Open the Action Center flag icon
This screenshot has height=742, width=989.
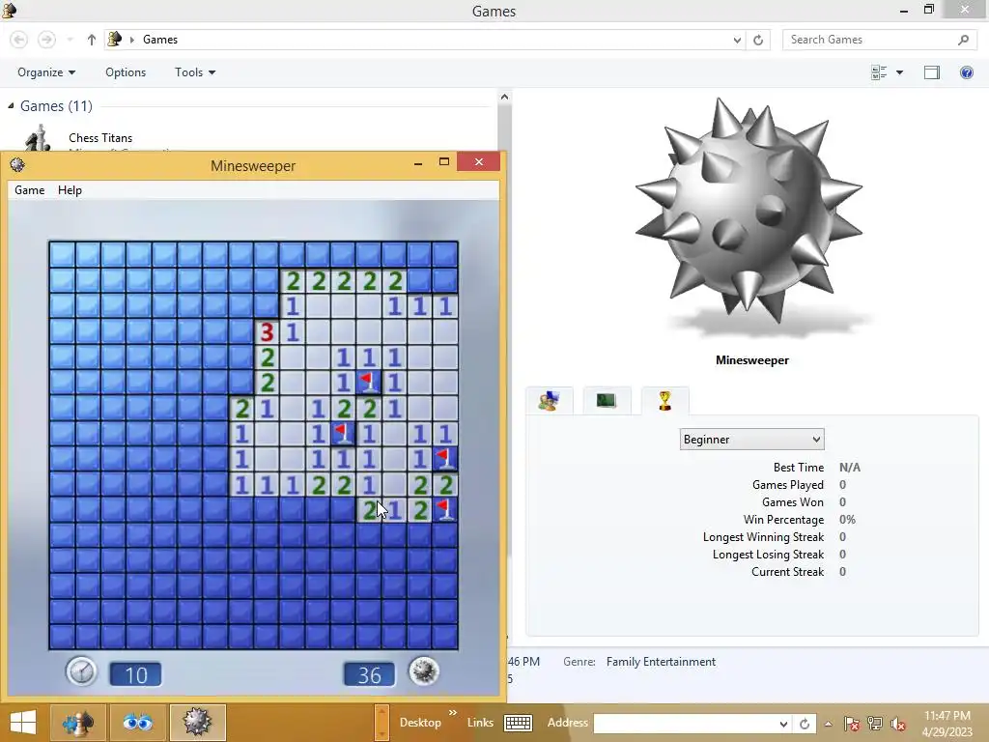pyautogui.click(x=851, y=724)
